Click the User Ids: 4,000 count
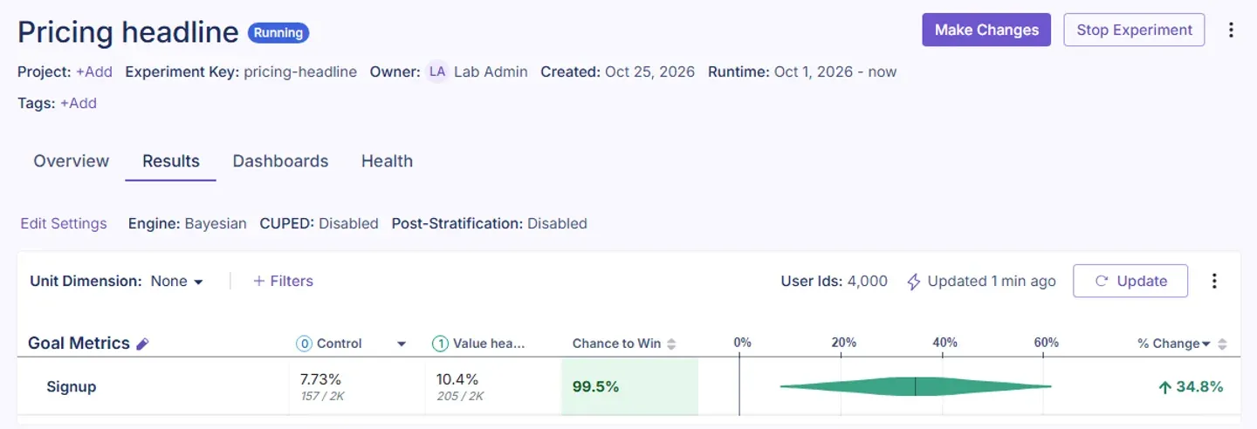 pyautogui.click(x=834, y=281)
